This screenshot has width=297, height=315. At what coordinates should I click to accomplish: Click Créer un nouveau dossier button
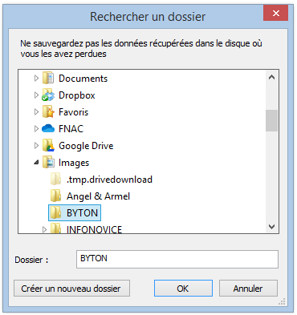(x=71, y=289)
